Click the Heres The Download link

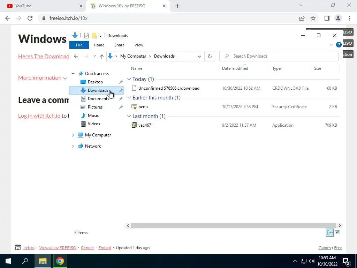click(x=44, y=56)
